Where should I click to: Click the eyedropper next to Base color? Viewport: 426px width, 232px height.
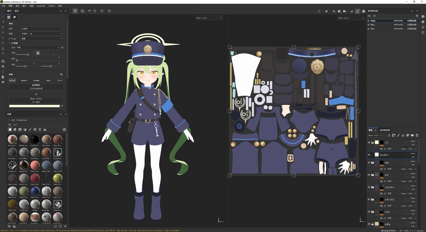[x=62, y=106]
